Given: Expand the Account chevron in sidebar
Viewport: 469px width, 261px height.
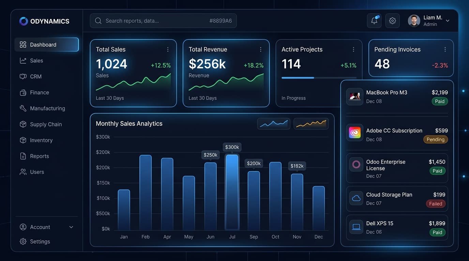Looking at the screenshot, I should 71,227.
